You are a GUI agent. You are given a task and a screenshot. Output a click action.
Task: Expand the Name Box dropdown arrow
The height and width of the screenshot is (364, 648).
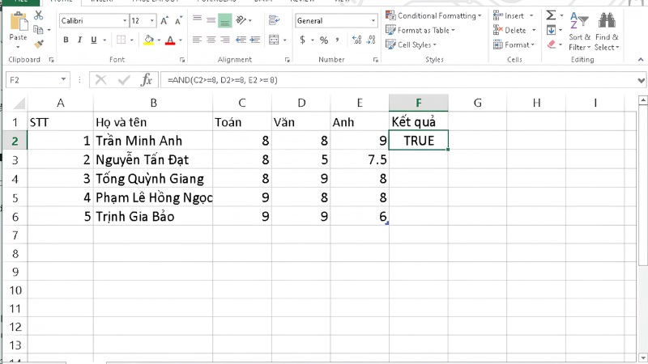click(x=63, y=79)
